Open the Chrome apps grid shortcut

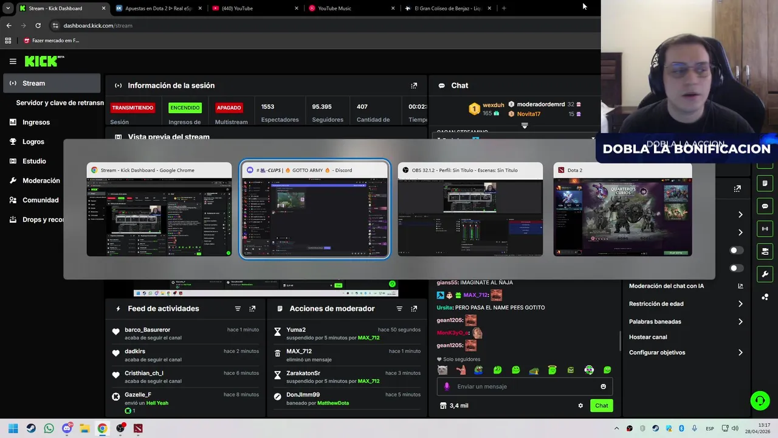[8, 41]
